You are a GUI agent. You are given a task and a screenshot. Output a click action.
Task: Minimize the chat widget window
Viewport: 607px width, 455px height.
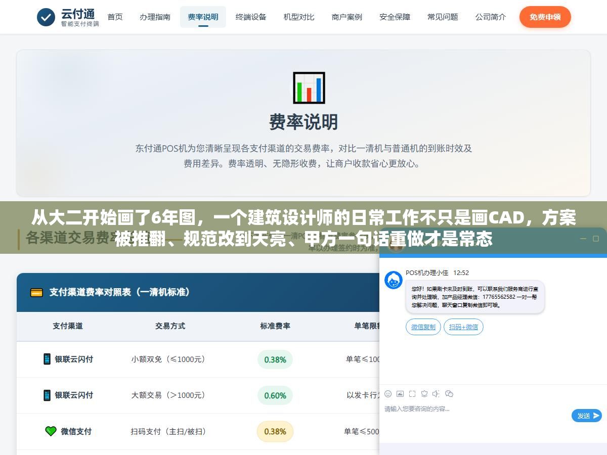(x=583, y=239)
